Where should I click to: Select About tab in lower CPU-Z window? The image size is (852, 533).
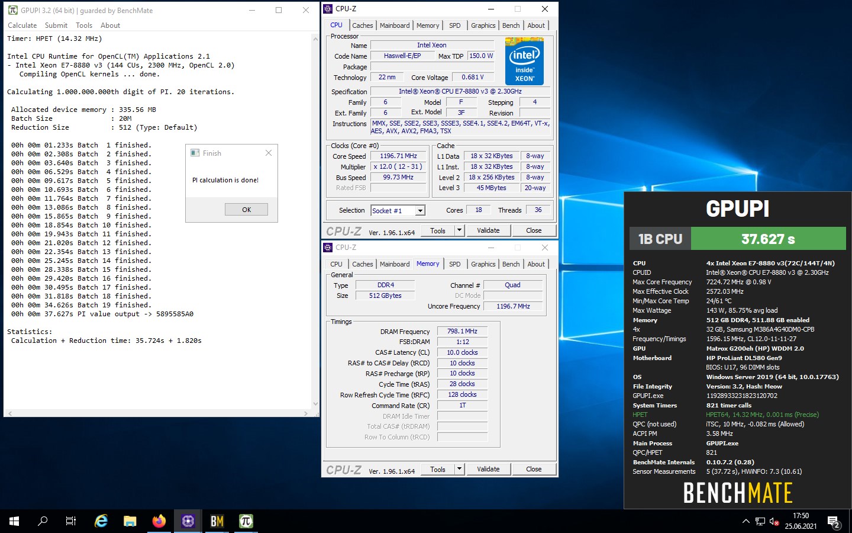click(536, 264)
